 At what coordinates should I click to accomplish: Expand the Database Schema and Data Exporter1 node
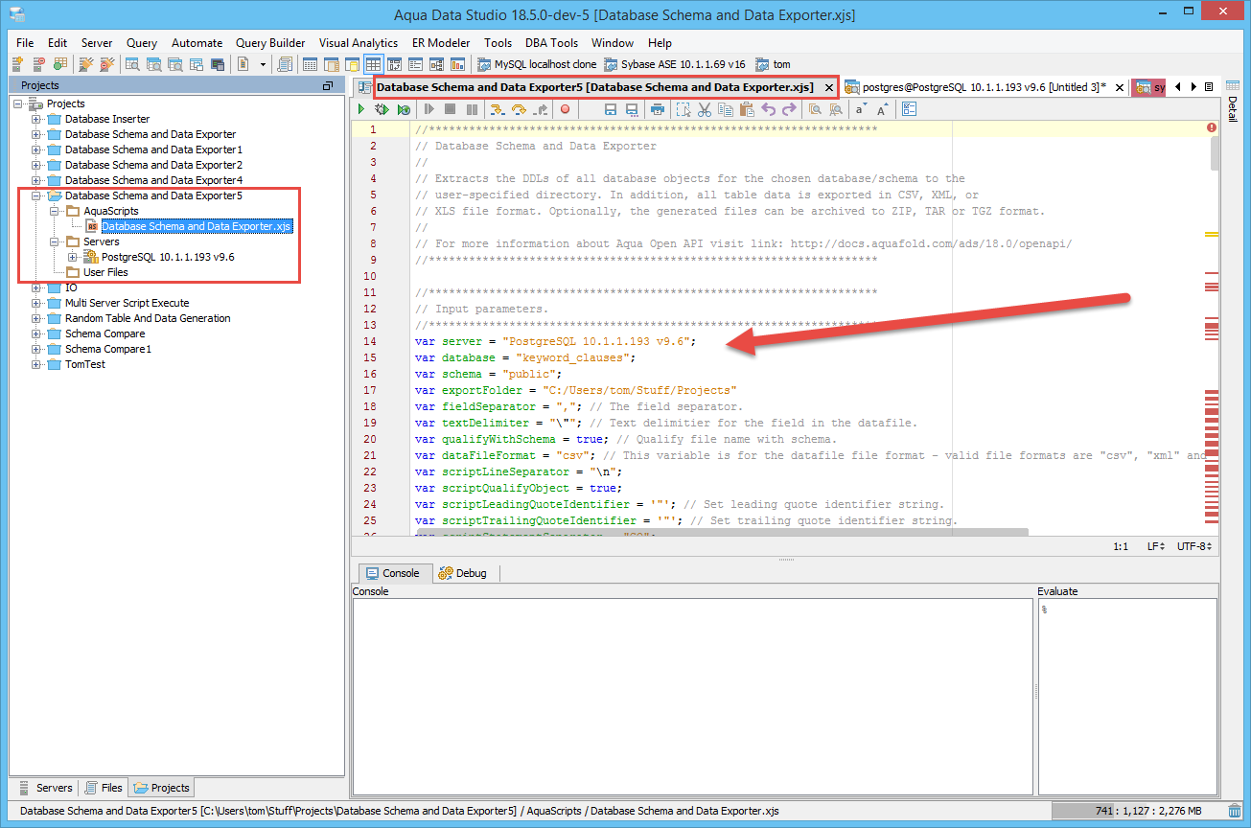tap(36, 149)
